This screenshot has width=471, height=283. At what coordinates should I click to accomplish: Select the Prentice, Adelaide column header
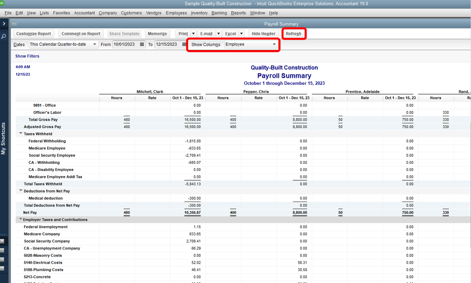(363, 91)
